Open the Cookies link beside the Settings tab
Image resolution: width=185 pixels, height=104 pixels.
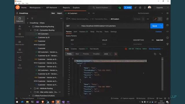point(159,31)
